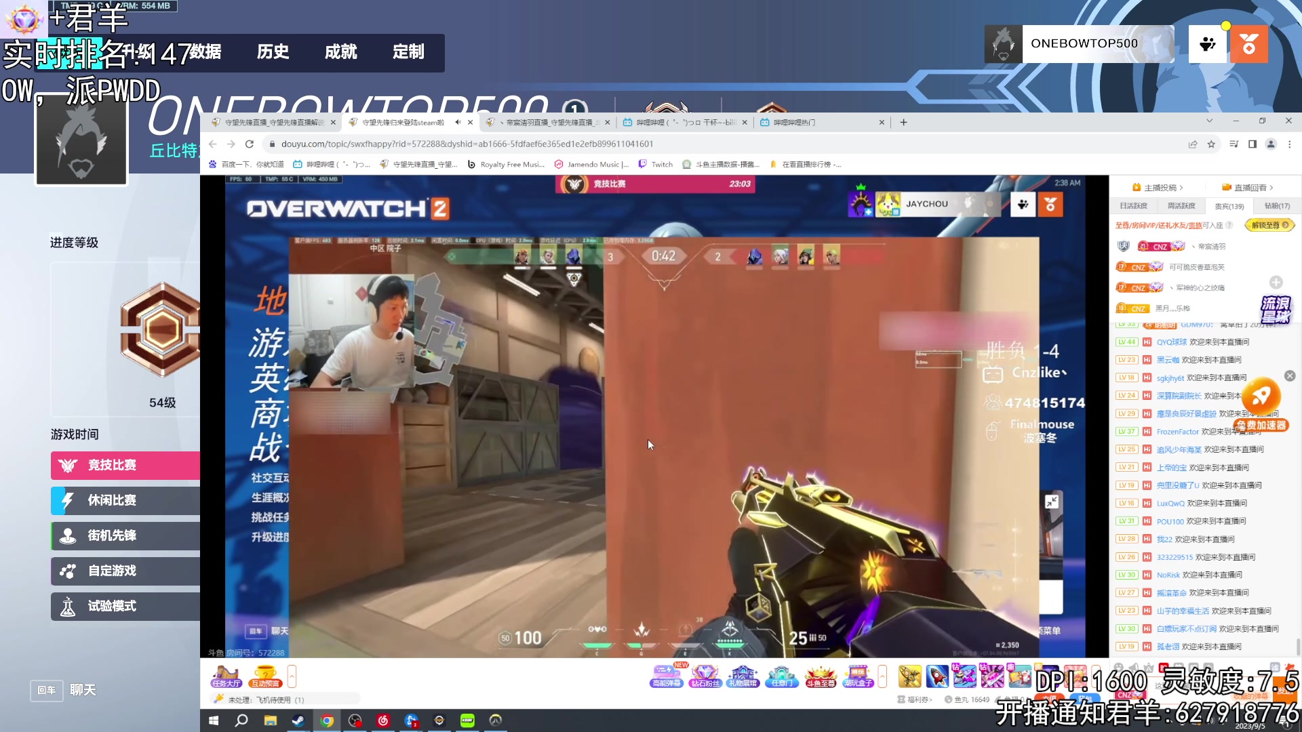Open Twitch bookmark
Image resolution: width=1302 pixels, height=732 pixels.
[x=655, y=164]
